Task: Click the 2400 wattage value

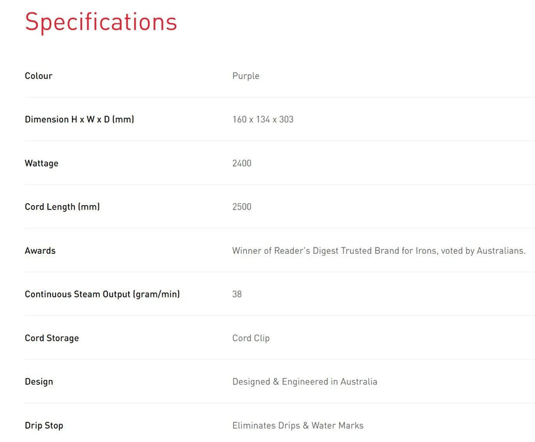Action: pyautogui.click(x=242, y=163)
